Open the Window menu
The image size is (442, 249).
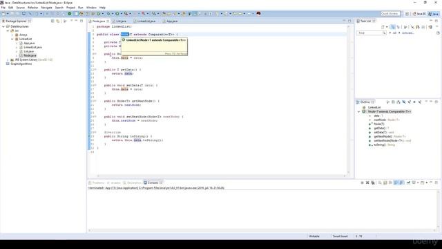click(91, 8)
